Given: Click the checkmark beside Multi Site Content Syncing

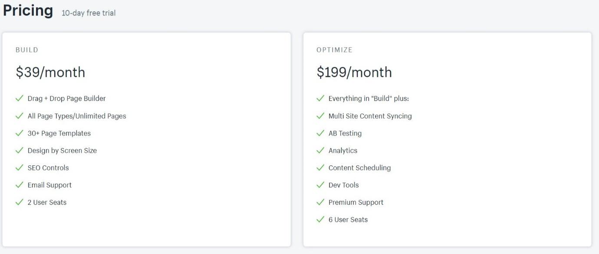Looking at the screenshot, I should click(320, 116).
